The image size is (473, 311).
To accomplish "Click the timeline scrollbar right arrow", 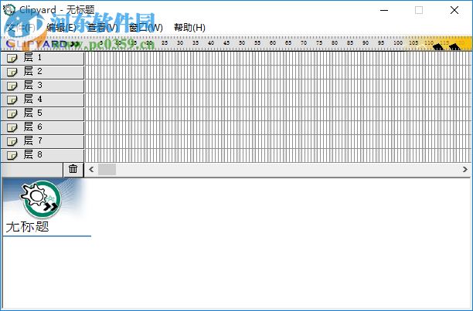I will [464, 170].
